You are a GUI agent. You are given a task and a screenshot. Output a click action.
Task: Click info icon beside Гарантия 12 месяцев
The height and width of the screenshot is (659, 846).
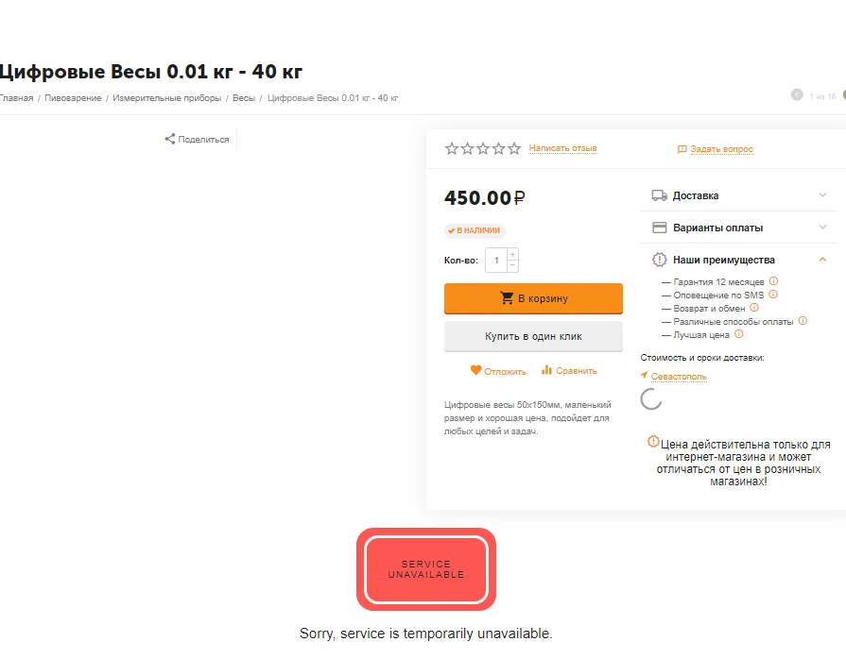pyautogui.click(x=773, y=281)
